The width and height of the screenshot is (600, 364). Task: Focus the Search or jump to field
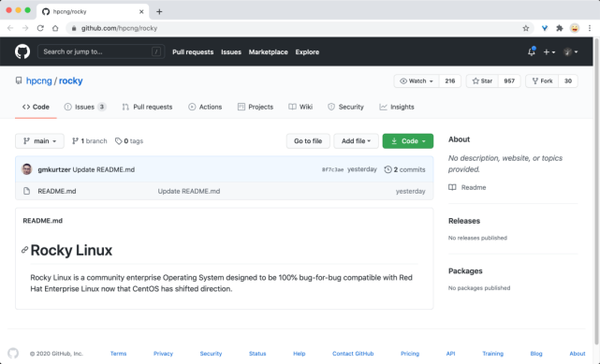click(x=101, y=51)
